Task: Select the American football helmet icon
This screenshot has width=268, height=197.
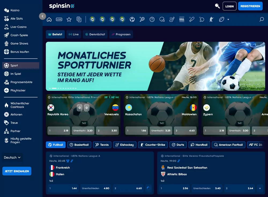Action: pyautogui.click(x=162, y=19)
